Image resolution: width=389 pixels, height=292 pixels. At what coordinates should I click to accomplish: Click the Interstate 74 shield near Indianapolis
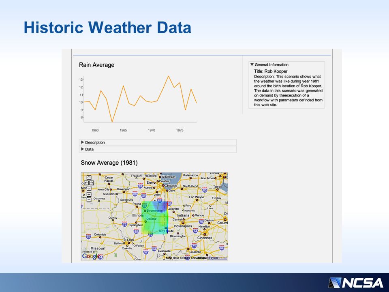click(x=195, y=231)
